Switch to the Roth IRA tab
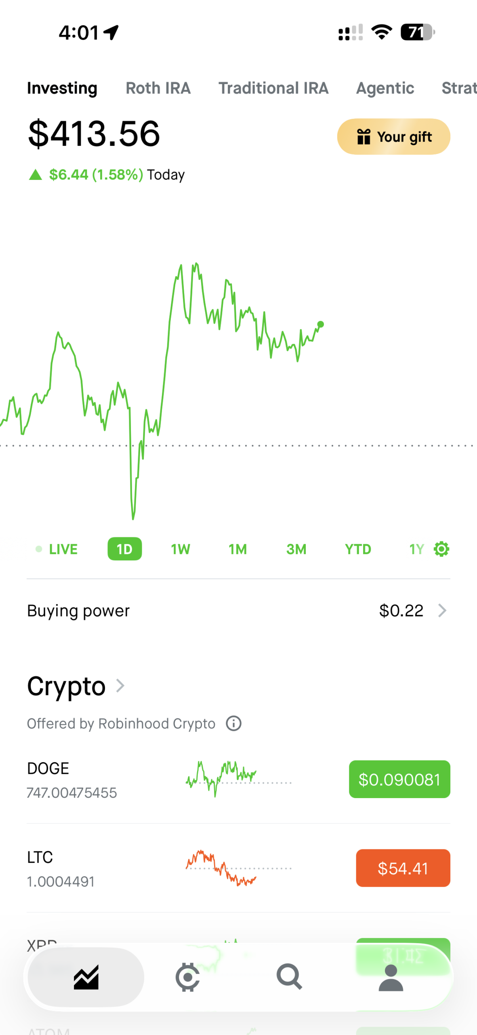The width and height of the screenshot is (477, 1035). click(x=158, y=88)
